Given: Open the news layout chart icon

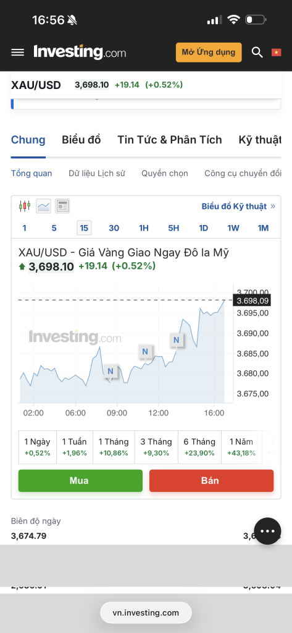Looking at the screenshot, I should (x=62, y=206).
